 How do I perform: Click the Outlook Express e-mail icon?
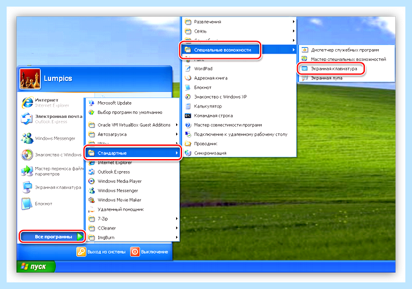click(27, 119)
